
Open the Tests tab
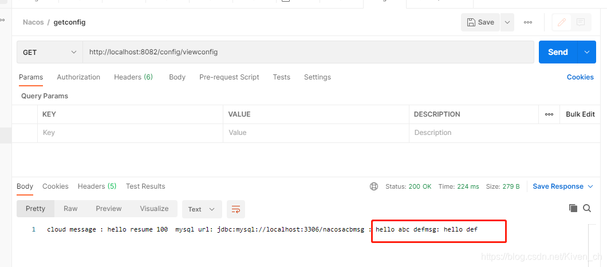(x=281, y=77)
